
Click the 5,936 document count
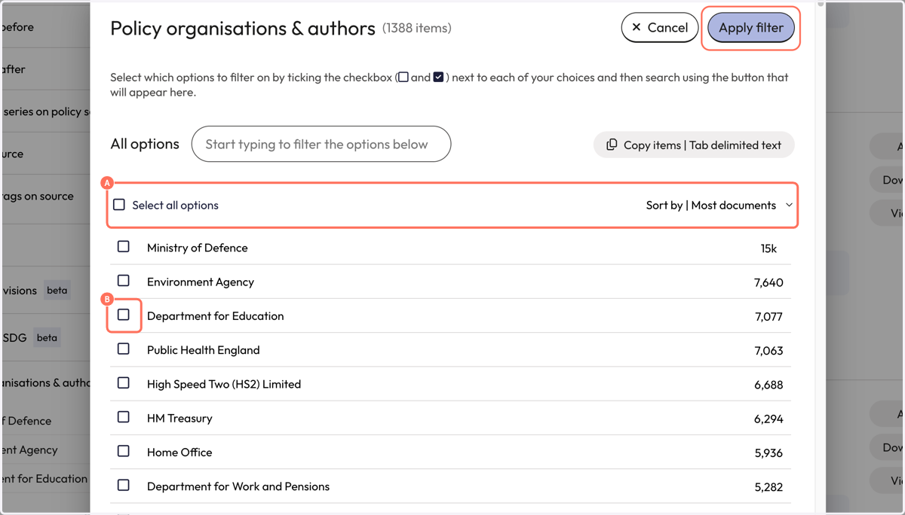coord(768,453)
